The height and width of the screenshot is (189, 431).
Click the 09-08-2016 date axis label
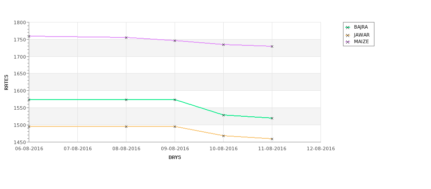point(175,149)
